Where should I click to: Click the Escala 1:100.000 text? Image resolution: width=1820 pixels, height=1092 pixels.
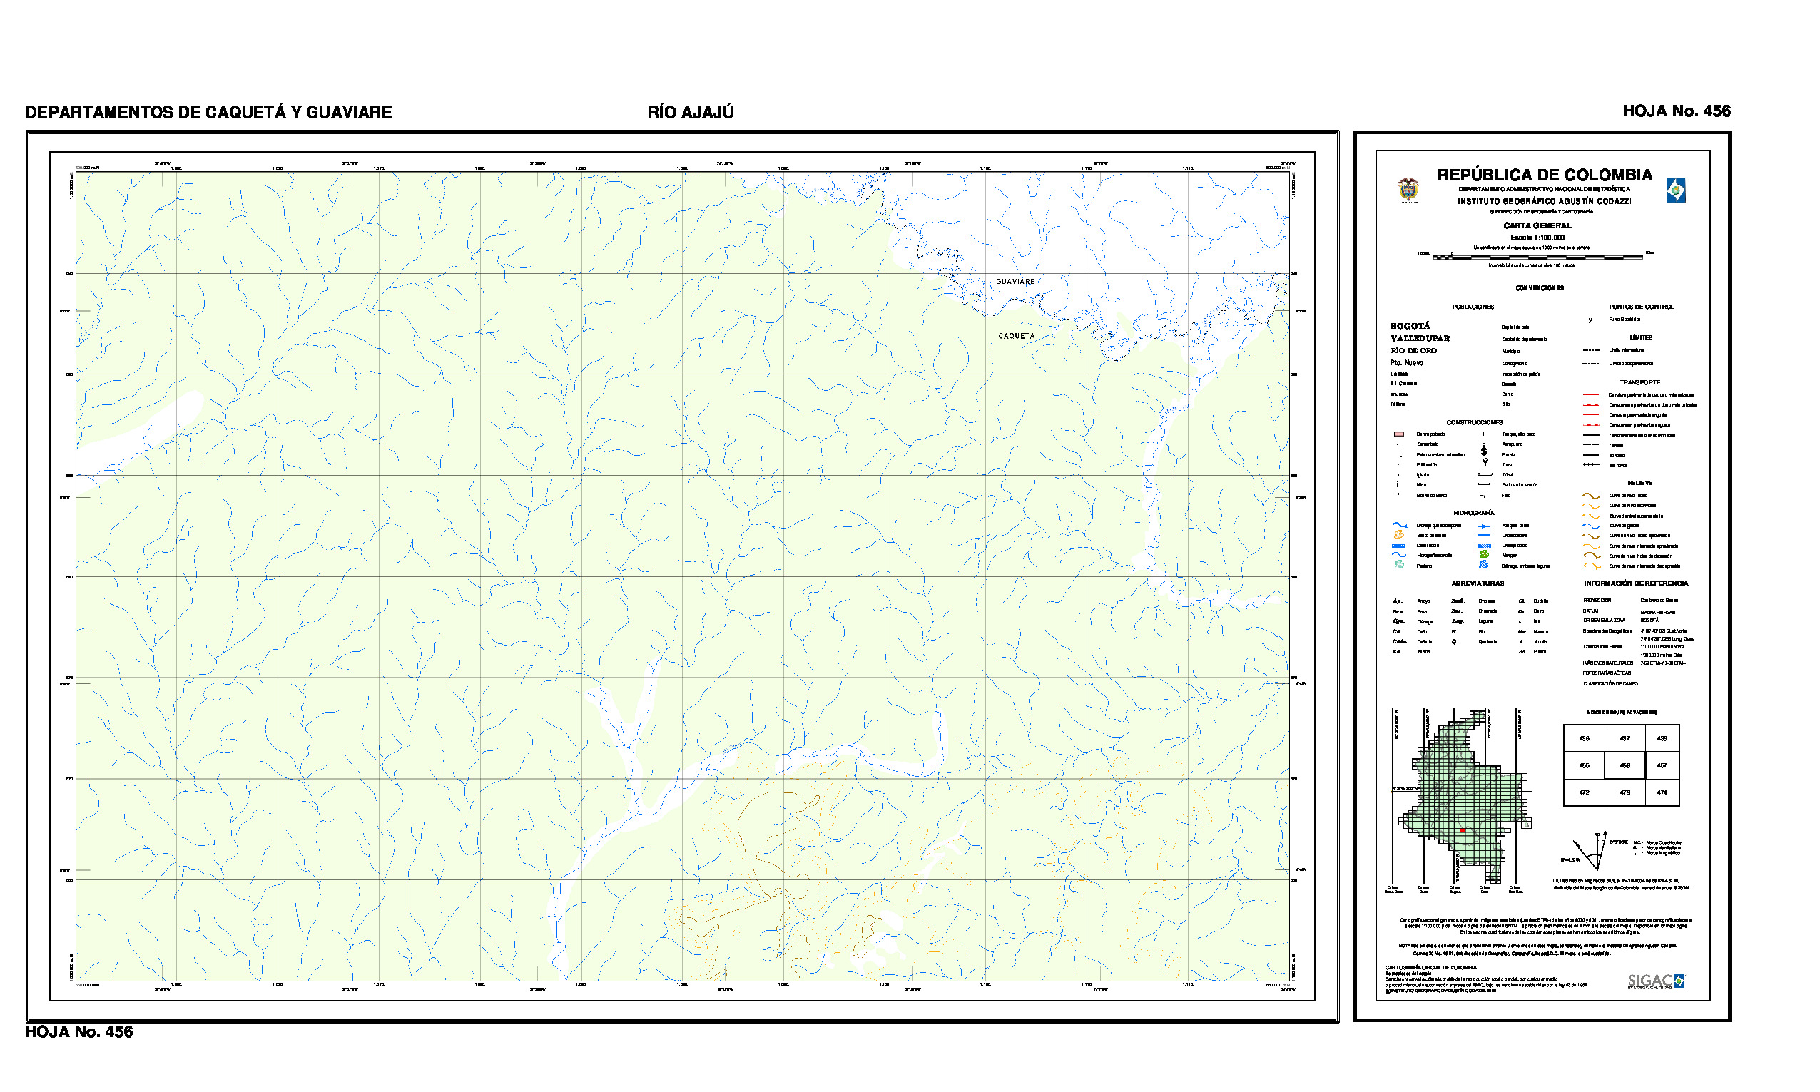pyautogui.click(x=1537, y=238)
